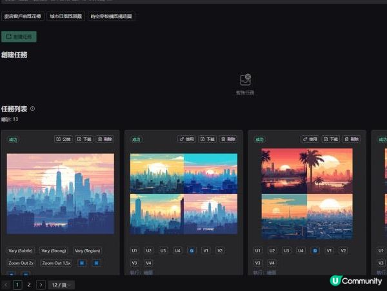Open the bottom-left image of the palm tree card
The width and height of the screenshot is (387, 291).
284,216
